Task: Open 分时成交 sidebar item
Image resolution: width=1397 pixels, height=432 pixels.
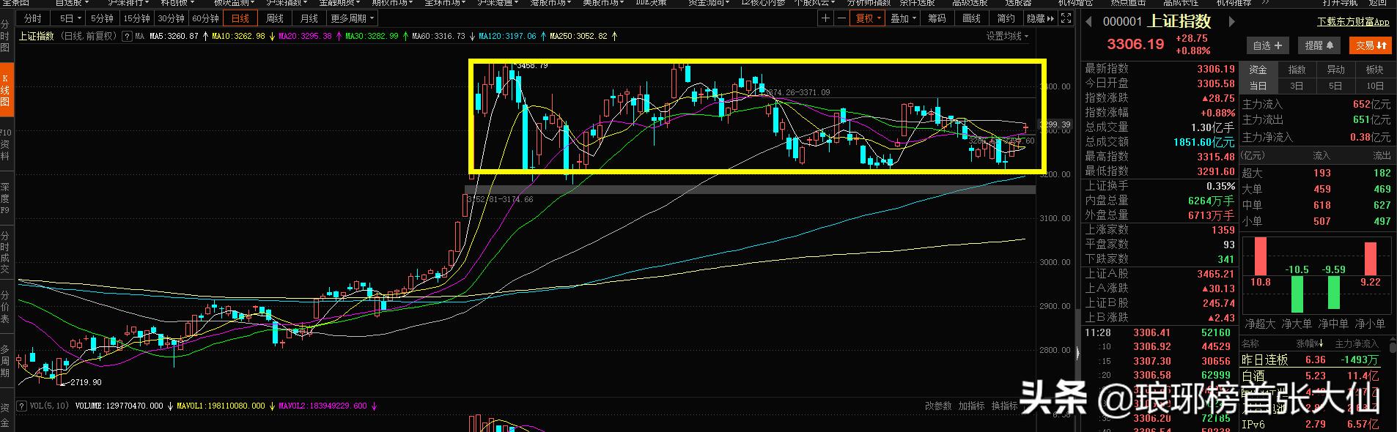Action: click(x=6, y=252)
